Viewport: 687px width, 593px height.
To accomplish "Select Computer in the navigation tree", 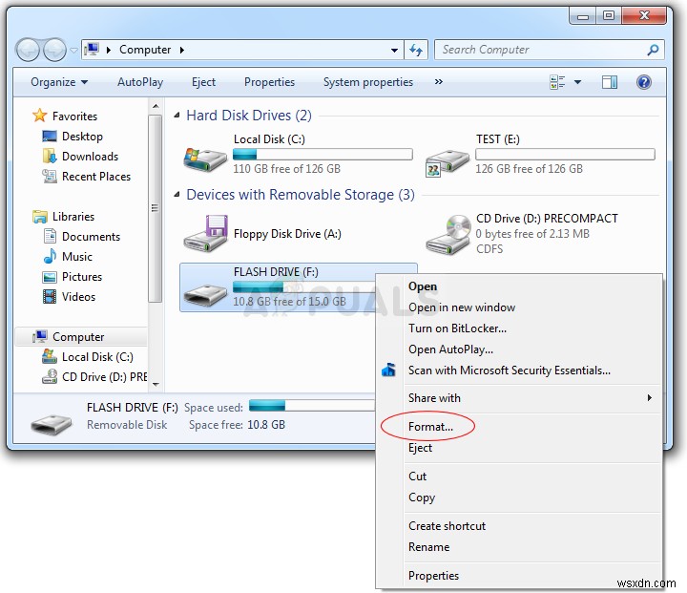I will pyautogui.click(x=81, y=336).
